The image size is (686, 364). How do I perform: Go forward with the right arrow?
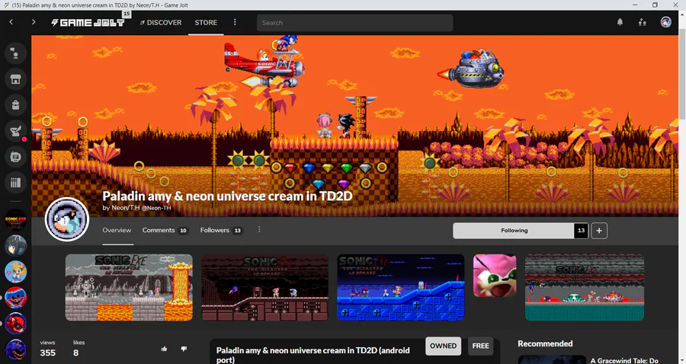(34, 22)
